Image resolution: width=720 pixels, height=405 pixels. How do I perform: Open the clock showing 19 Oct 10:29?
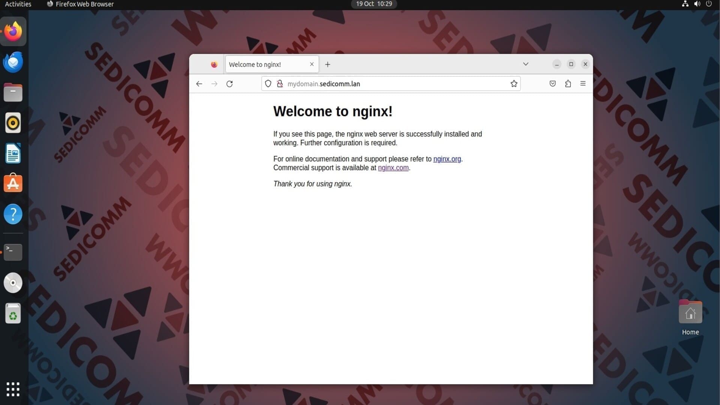click(x=374, y=4)
